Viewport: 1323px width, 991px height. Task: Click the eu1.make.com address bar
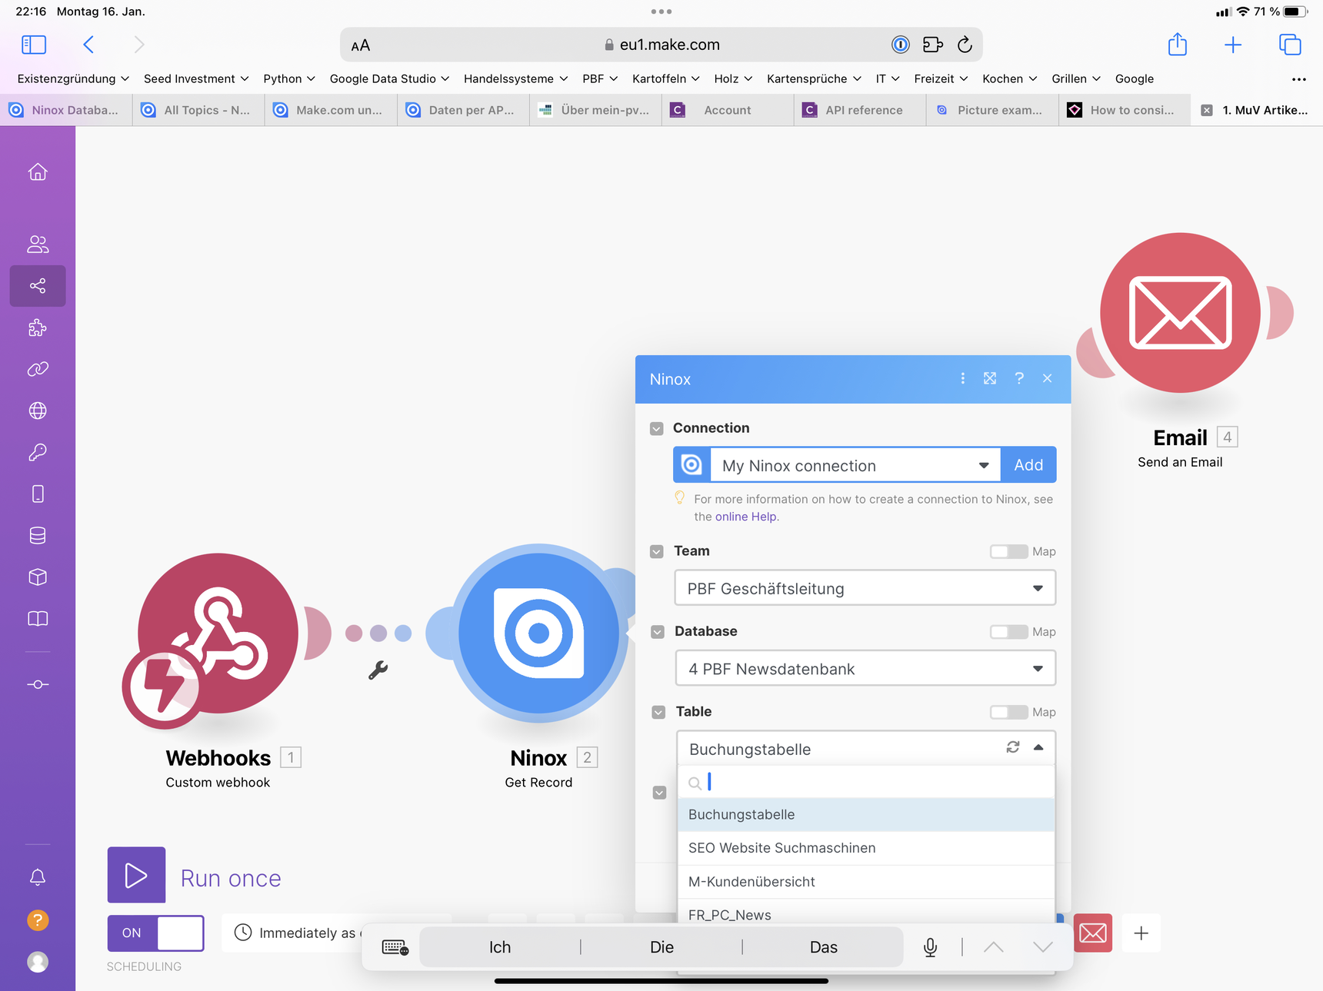click(661, 45)
